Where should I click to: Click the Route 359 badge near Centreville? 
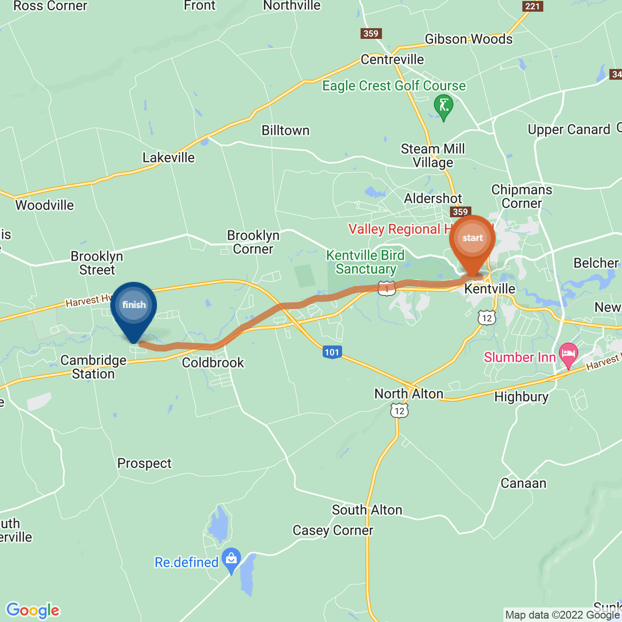[371, 34]
